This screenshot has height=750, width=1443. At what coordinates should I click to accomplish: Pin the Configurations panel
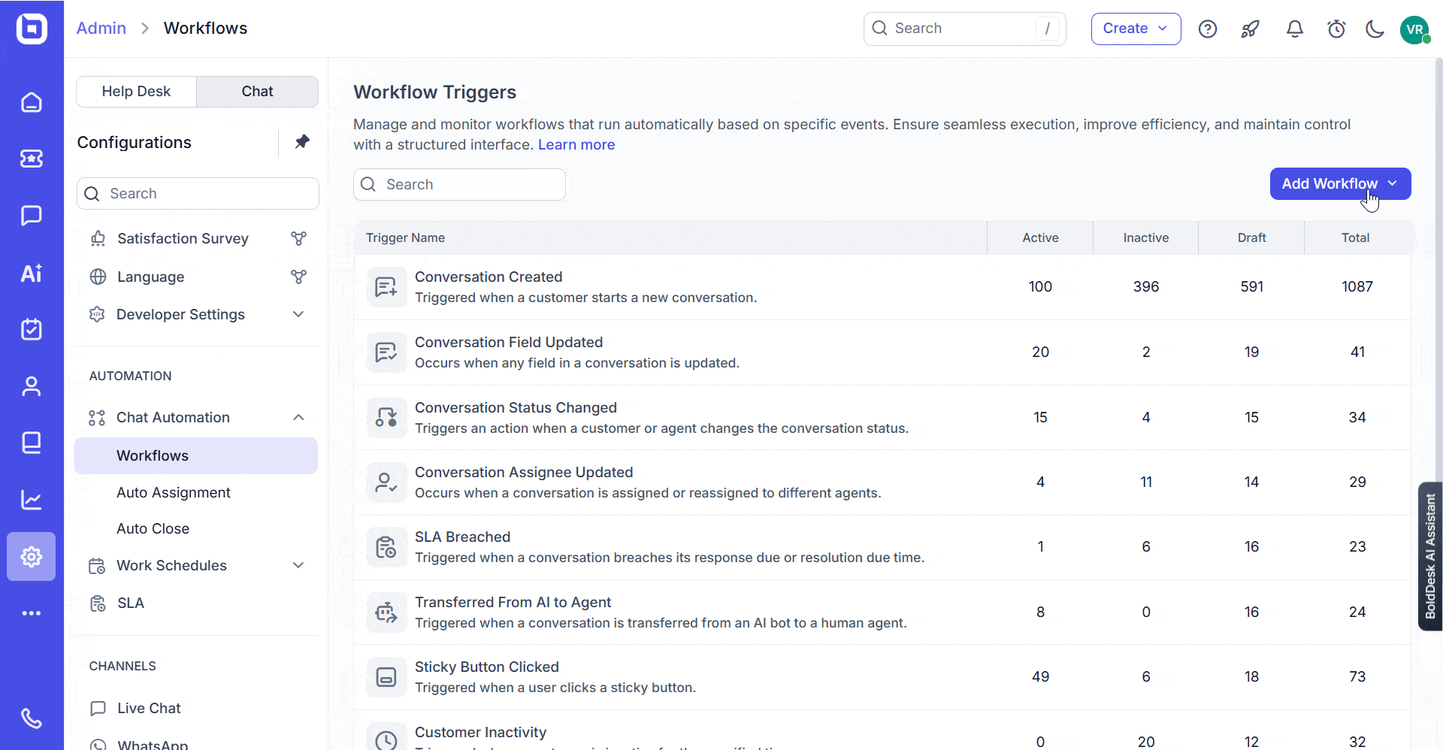pos(302,141)
